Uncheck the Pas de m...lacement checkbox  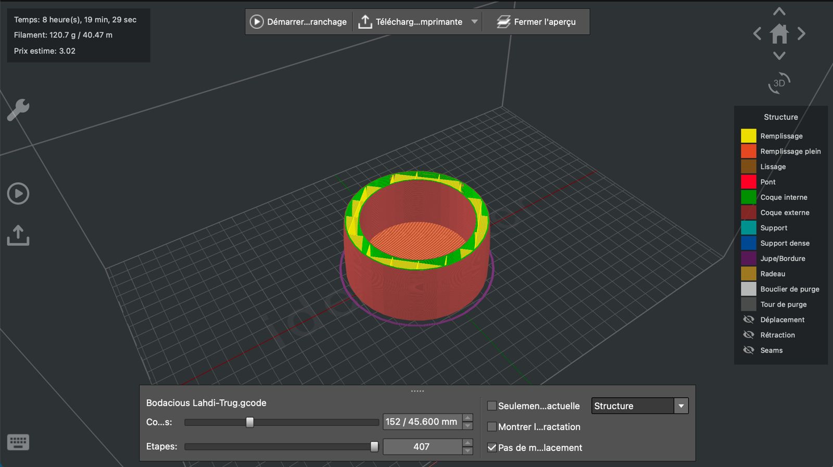492,447
